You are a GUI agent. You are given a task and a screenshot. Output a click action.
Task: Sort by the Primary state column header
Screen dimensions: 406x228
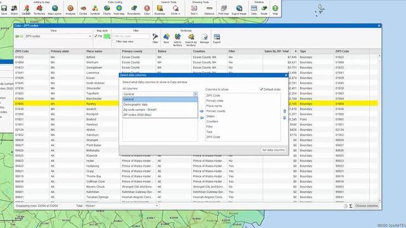click(x=67, y=51)
